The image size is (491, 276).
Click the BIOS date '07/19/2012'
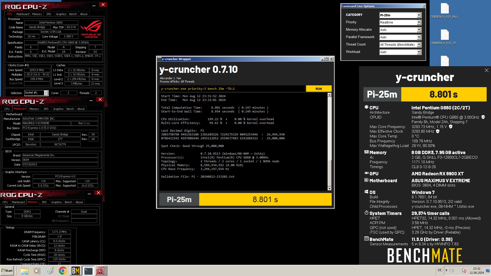[x=60, y=164]
